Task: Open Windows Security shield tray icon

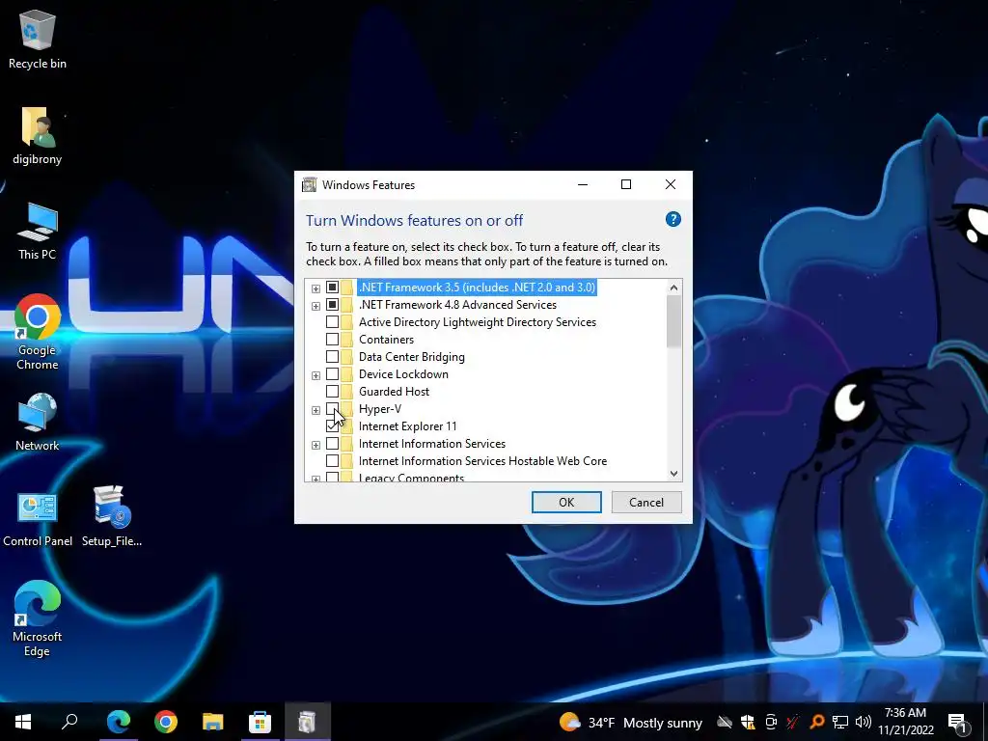Action: click(x=748, y=722)
